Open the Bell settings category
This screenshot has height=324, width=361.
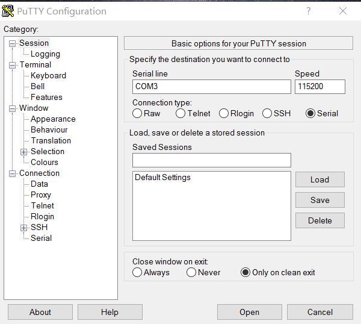(37, 86)
